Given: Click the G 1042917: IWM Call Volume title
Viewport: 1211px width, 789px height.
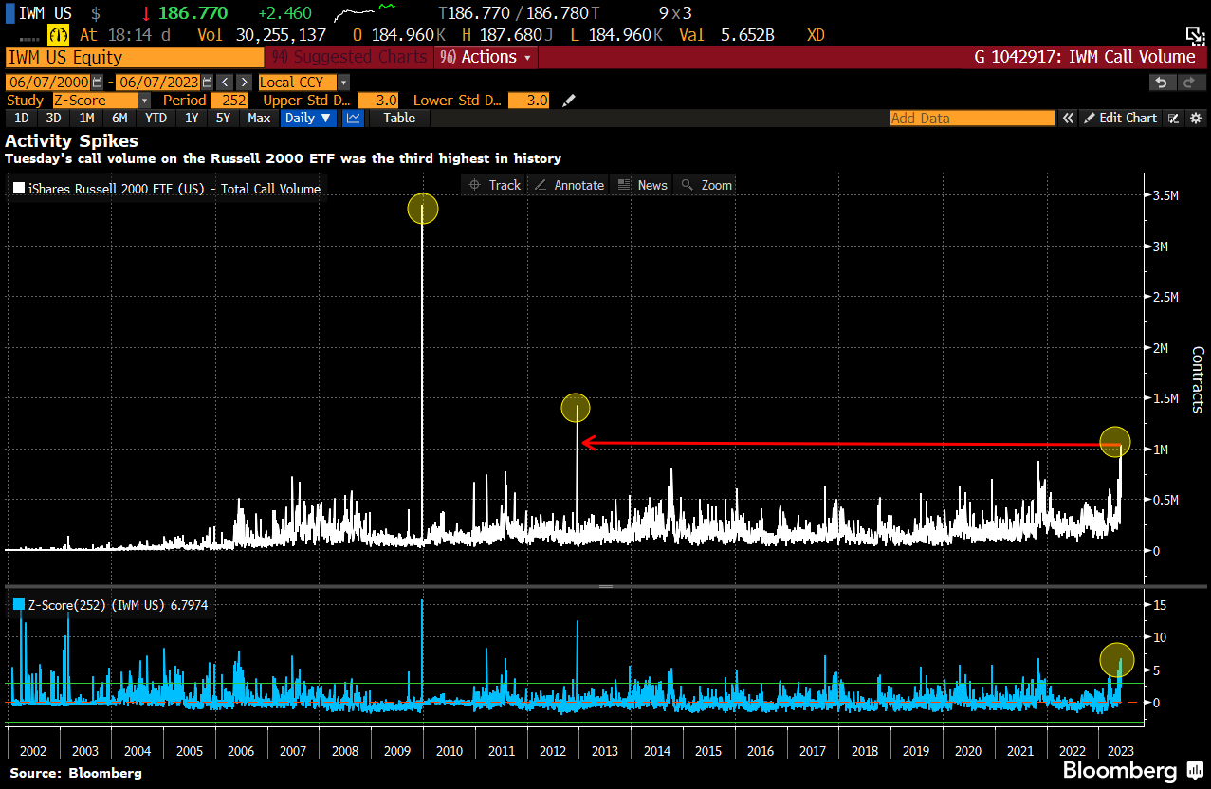Looking at the screenshot, I should [x=1085, y=57].
